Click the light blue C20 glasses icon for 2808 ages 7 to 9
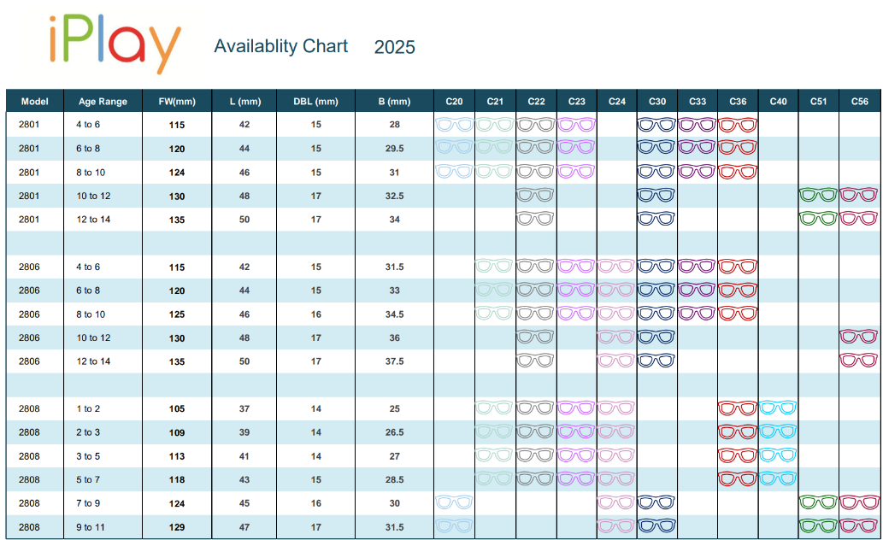Viewport: 883px width, 540px height. coord(454,503)
